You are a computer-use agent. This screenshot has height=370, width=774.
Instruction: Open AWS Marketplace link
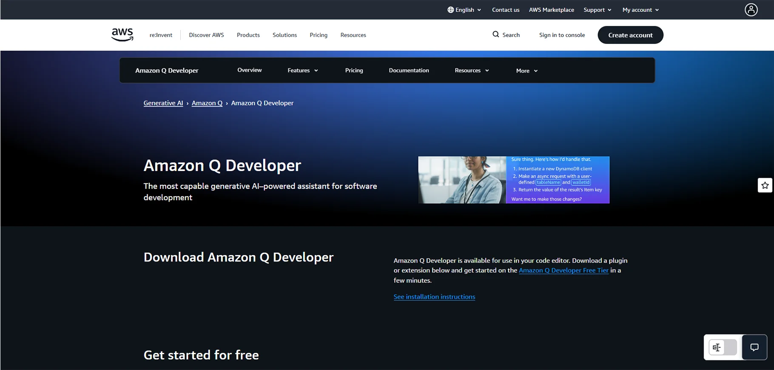click(551, 10)
